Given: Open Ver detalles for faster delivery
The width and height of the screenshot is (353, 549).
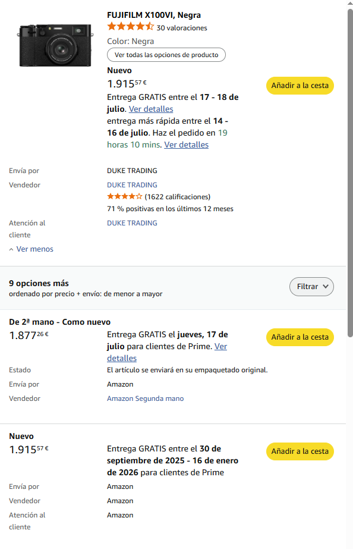Looking at the screenshot, I should pyautogui.click(x=187, y=145).
